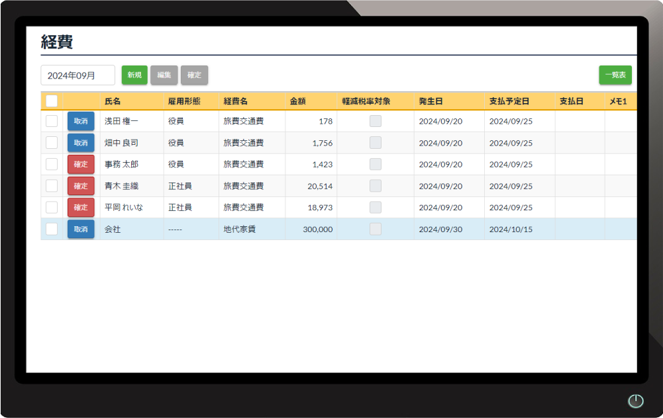Screen dimensions: 663x418
Task: Confirm 青木 圭織 expense with 確定 button
Action: (x=81, y=186)
